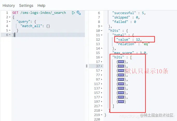Screen dimensions: 177x121
Task: Click the folded-code badge on line 177
Action: pos(121,97)
